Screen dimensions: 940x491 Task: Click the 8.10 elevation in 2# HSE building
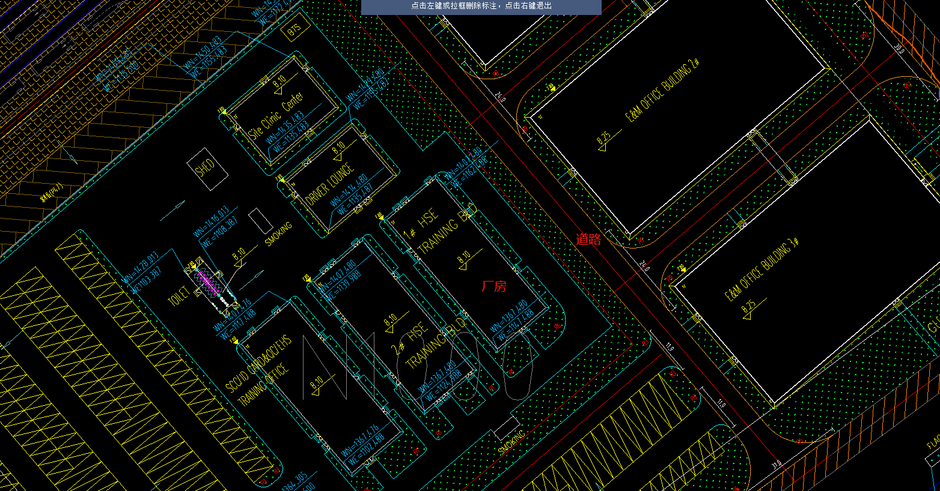390,319
